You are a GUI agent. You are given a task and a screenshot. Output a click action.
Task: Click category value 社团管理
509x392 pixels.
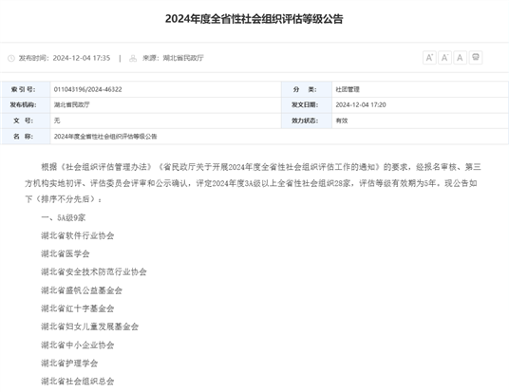point(348,89)
